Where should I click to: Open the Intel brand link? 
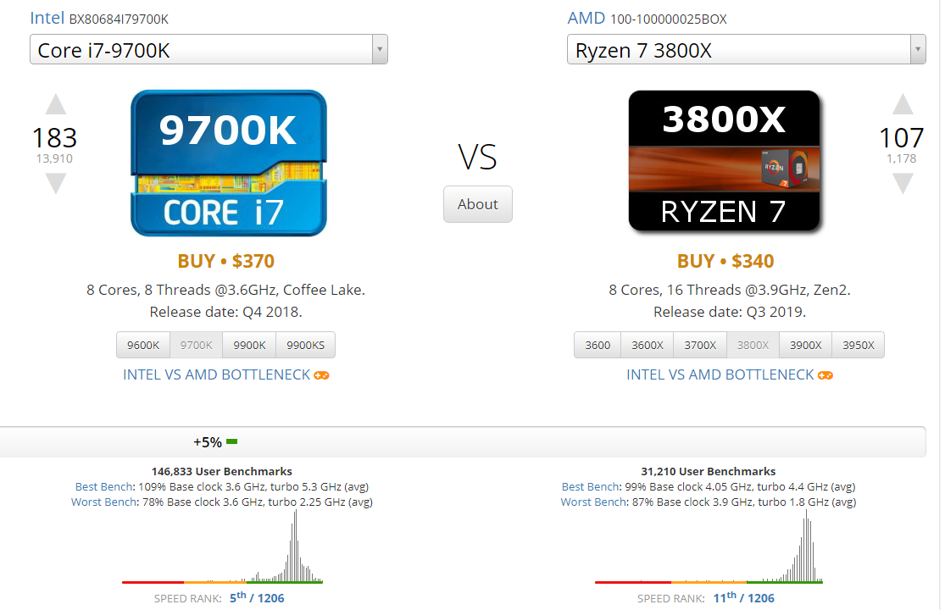coord(47,18)
